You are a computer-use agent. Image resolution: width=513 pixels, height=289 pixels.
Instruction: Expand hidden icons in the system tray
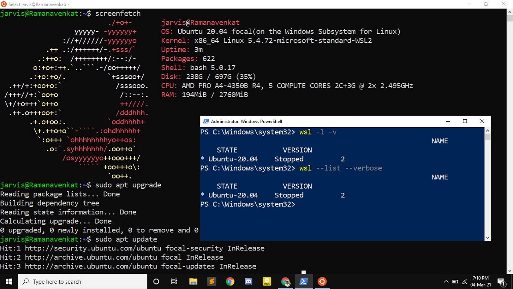pos(446,282)
